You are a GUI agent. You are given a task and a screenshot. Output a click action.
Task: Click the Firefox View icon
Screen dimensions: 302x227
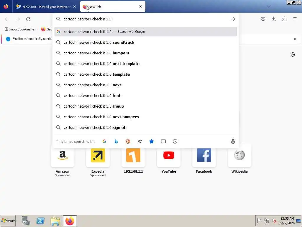click(6, 7)
